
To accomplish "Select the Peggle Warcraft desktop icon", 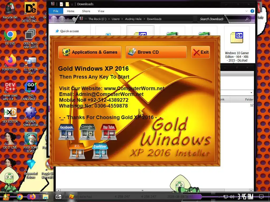I will [48, 169].
